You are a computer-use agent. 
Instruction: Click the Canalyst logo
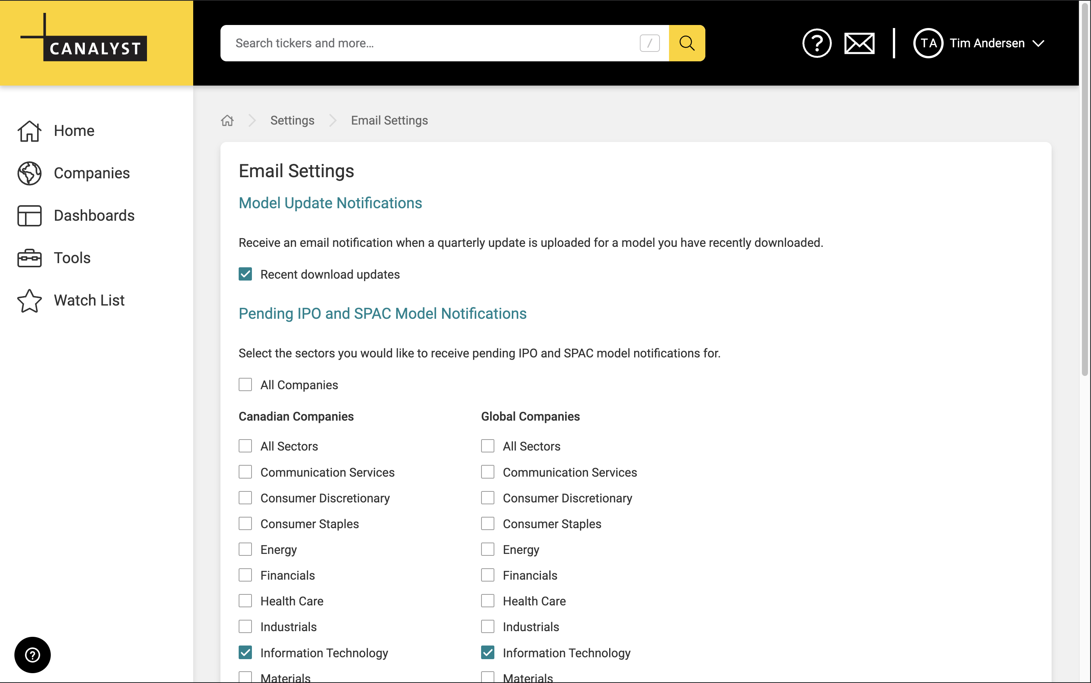click(84, 38)
